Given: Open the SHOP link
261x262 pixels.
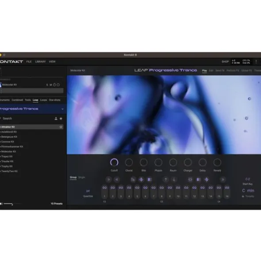Looking at the screenshot, I should tap(225, 62).
